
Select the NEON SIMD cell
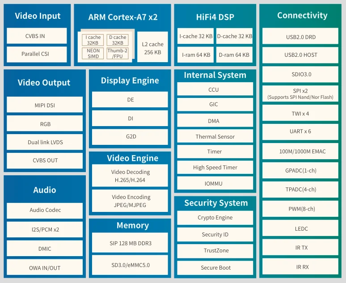[x=93, y=53]
